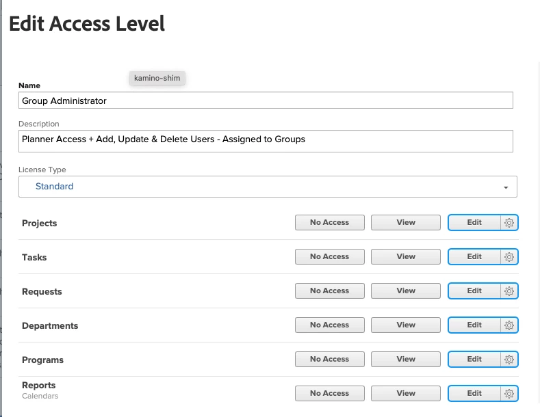The height and width of the screenshot is (417, 540).
Task: Open Projects edit settings gear
Action: [x=509, y=223]
